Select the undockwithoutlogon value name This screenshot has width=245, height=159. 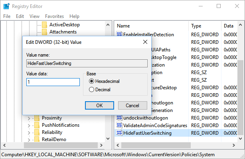(x=146, y=118)
